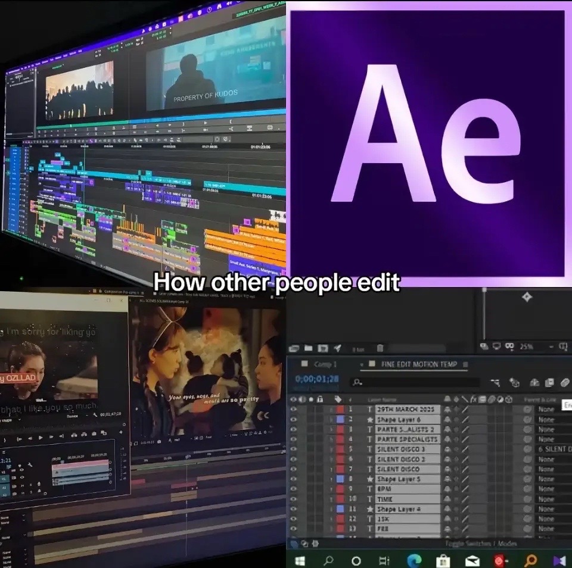Viewport: 572px width, 568px height.
Task: Click red label swatch of 29TH MARCH layer
Action: click(340, 410)
